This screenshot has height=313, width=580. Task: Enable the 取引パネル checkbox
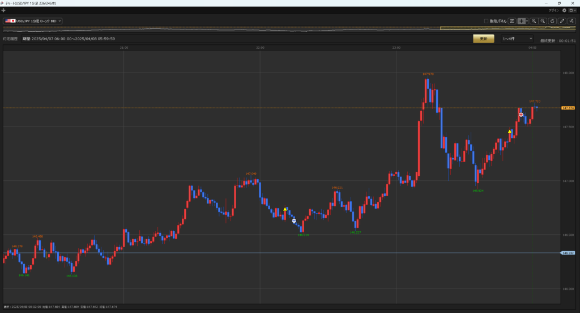pos(486,21)
